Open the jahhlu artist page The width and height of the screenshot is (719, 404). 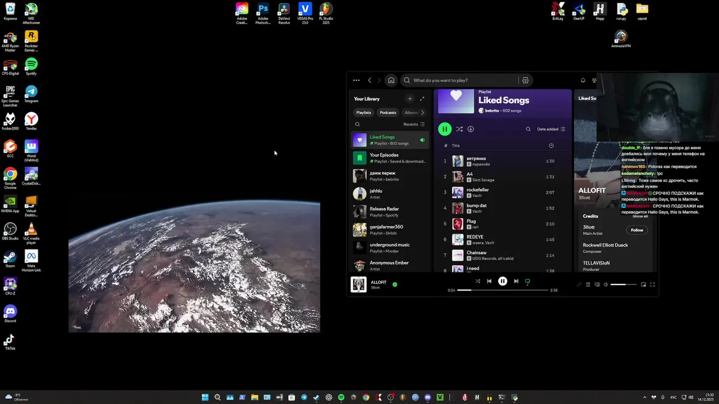pyautogui.click(x=390, y=194)
